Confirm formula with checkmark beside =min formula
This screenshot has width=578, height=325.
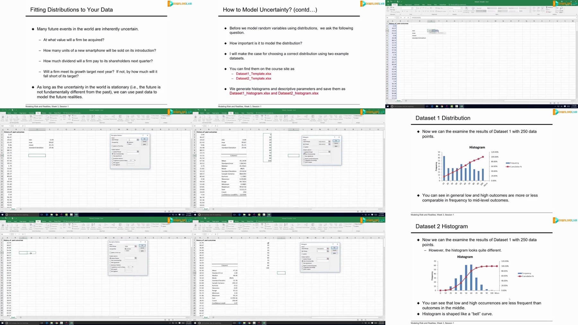(x=405, y=17)
